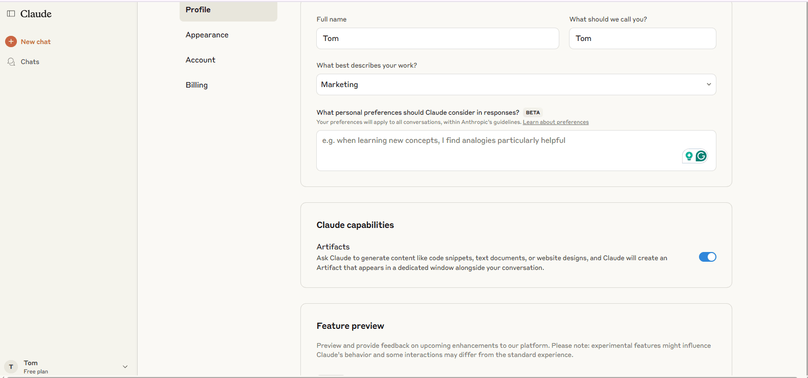Click the Claude logo text

click(x=36, y=14)
